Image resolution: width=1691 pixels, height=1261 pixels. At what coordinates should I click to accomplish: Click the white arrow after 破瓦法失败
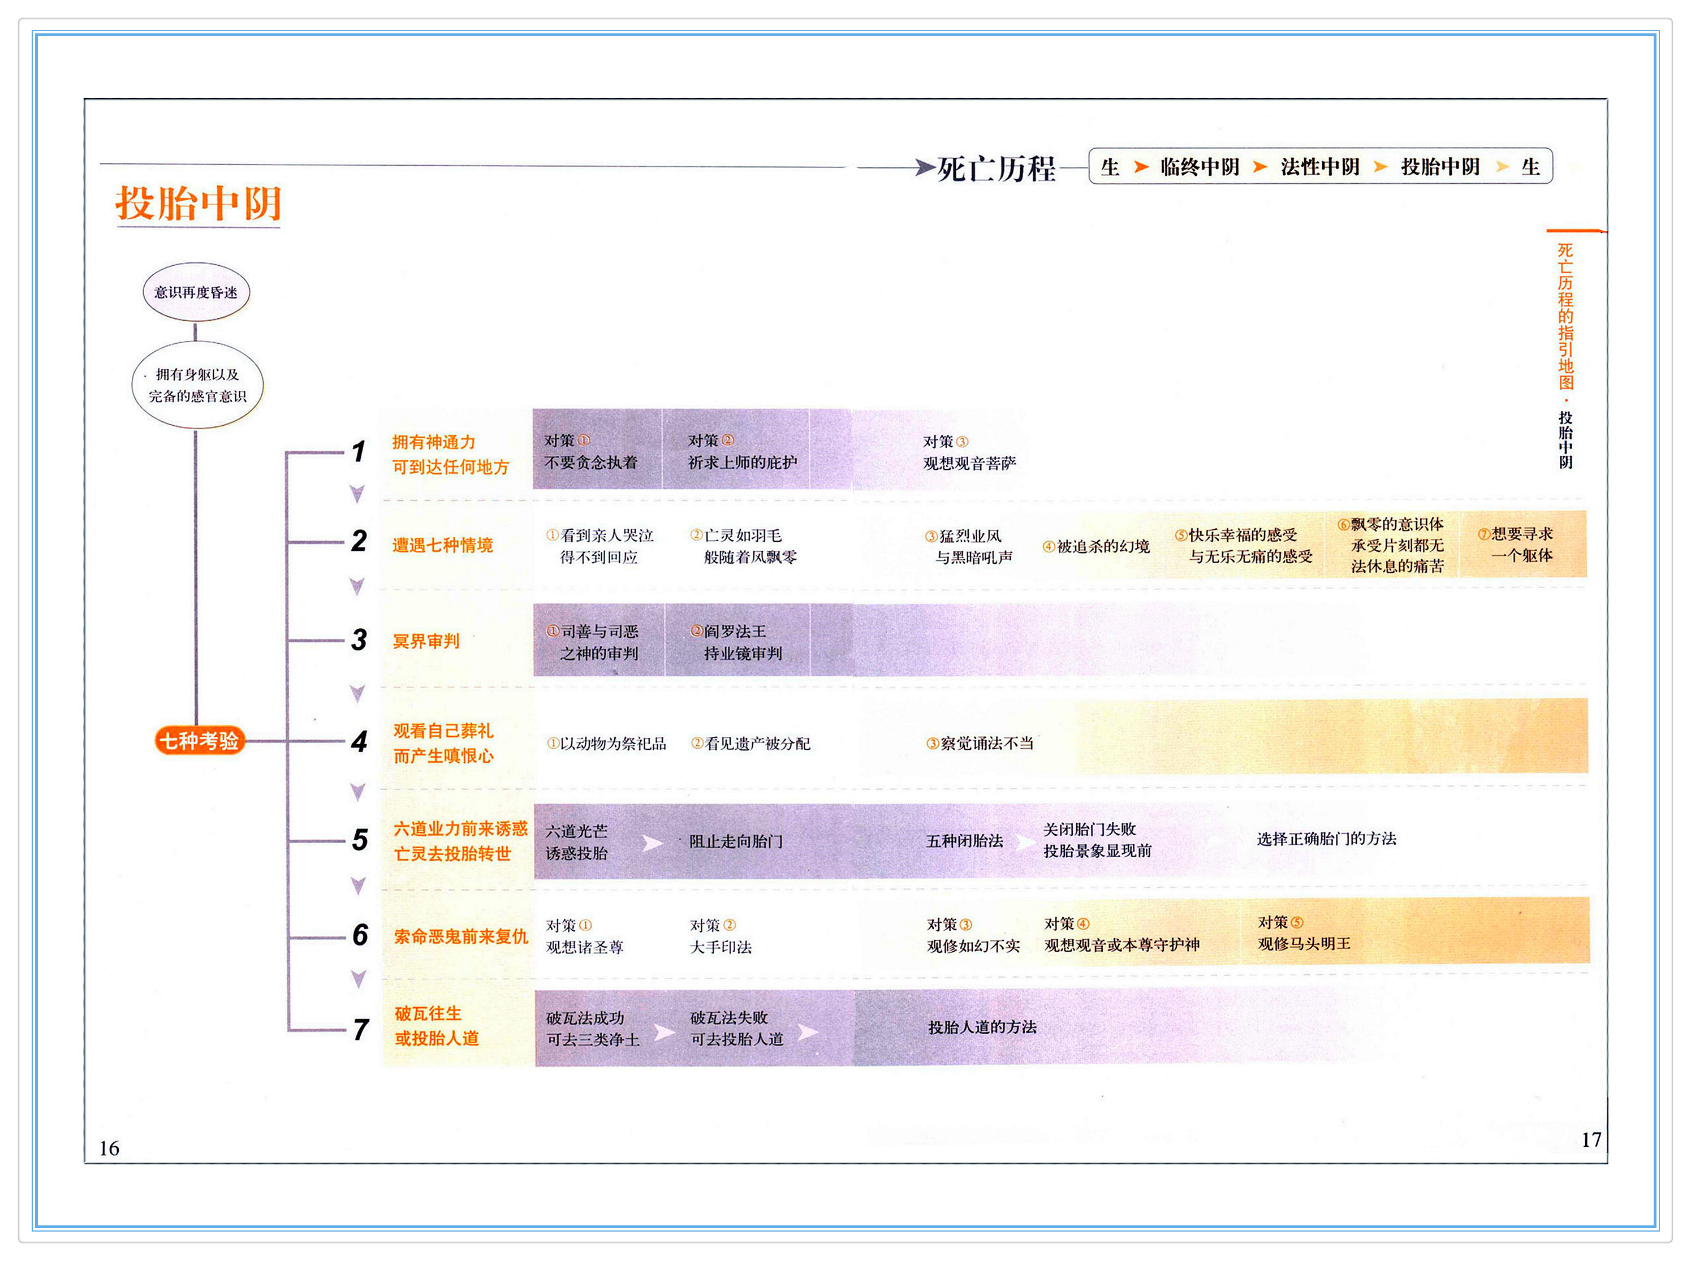[808, 1032]
